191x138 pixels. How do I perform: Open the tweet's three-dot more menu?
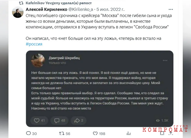(171, 9)
